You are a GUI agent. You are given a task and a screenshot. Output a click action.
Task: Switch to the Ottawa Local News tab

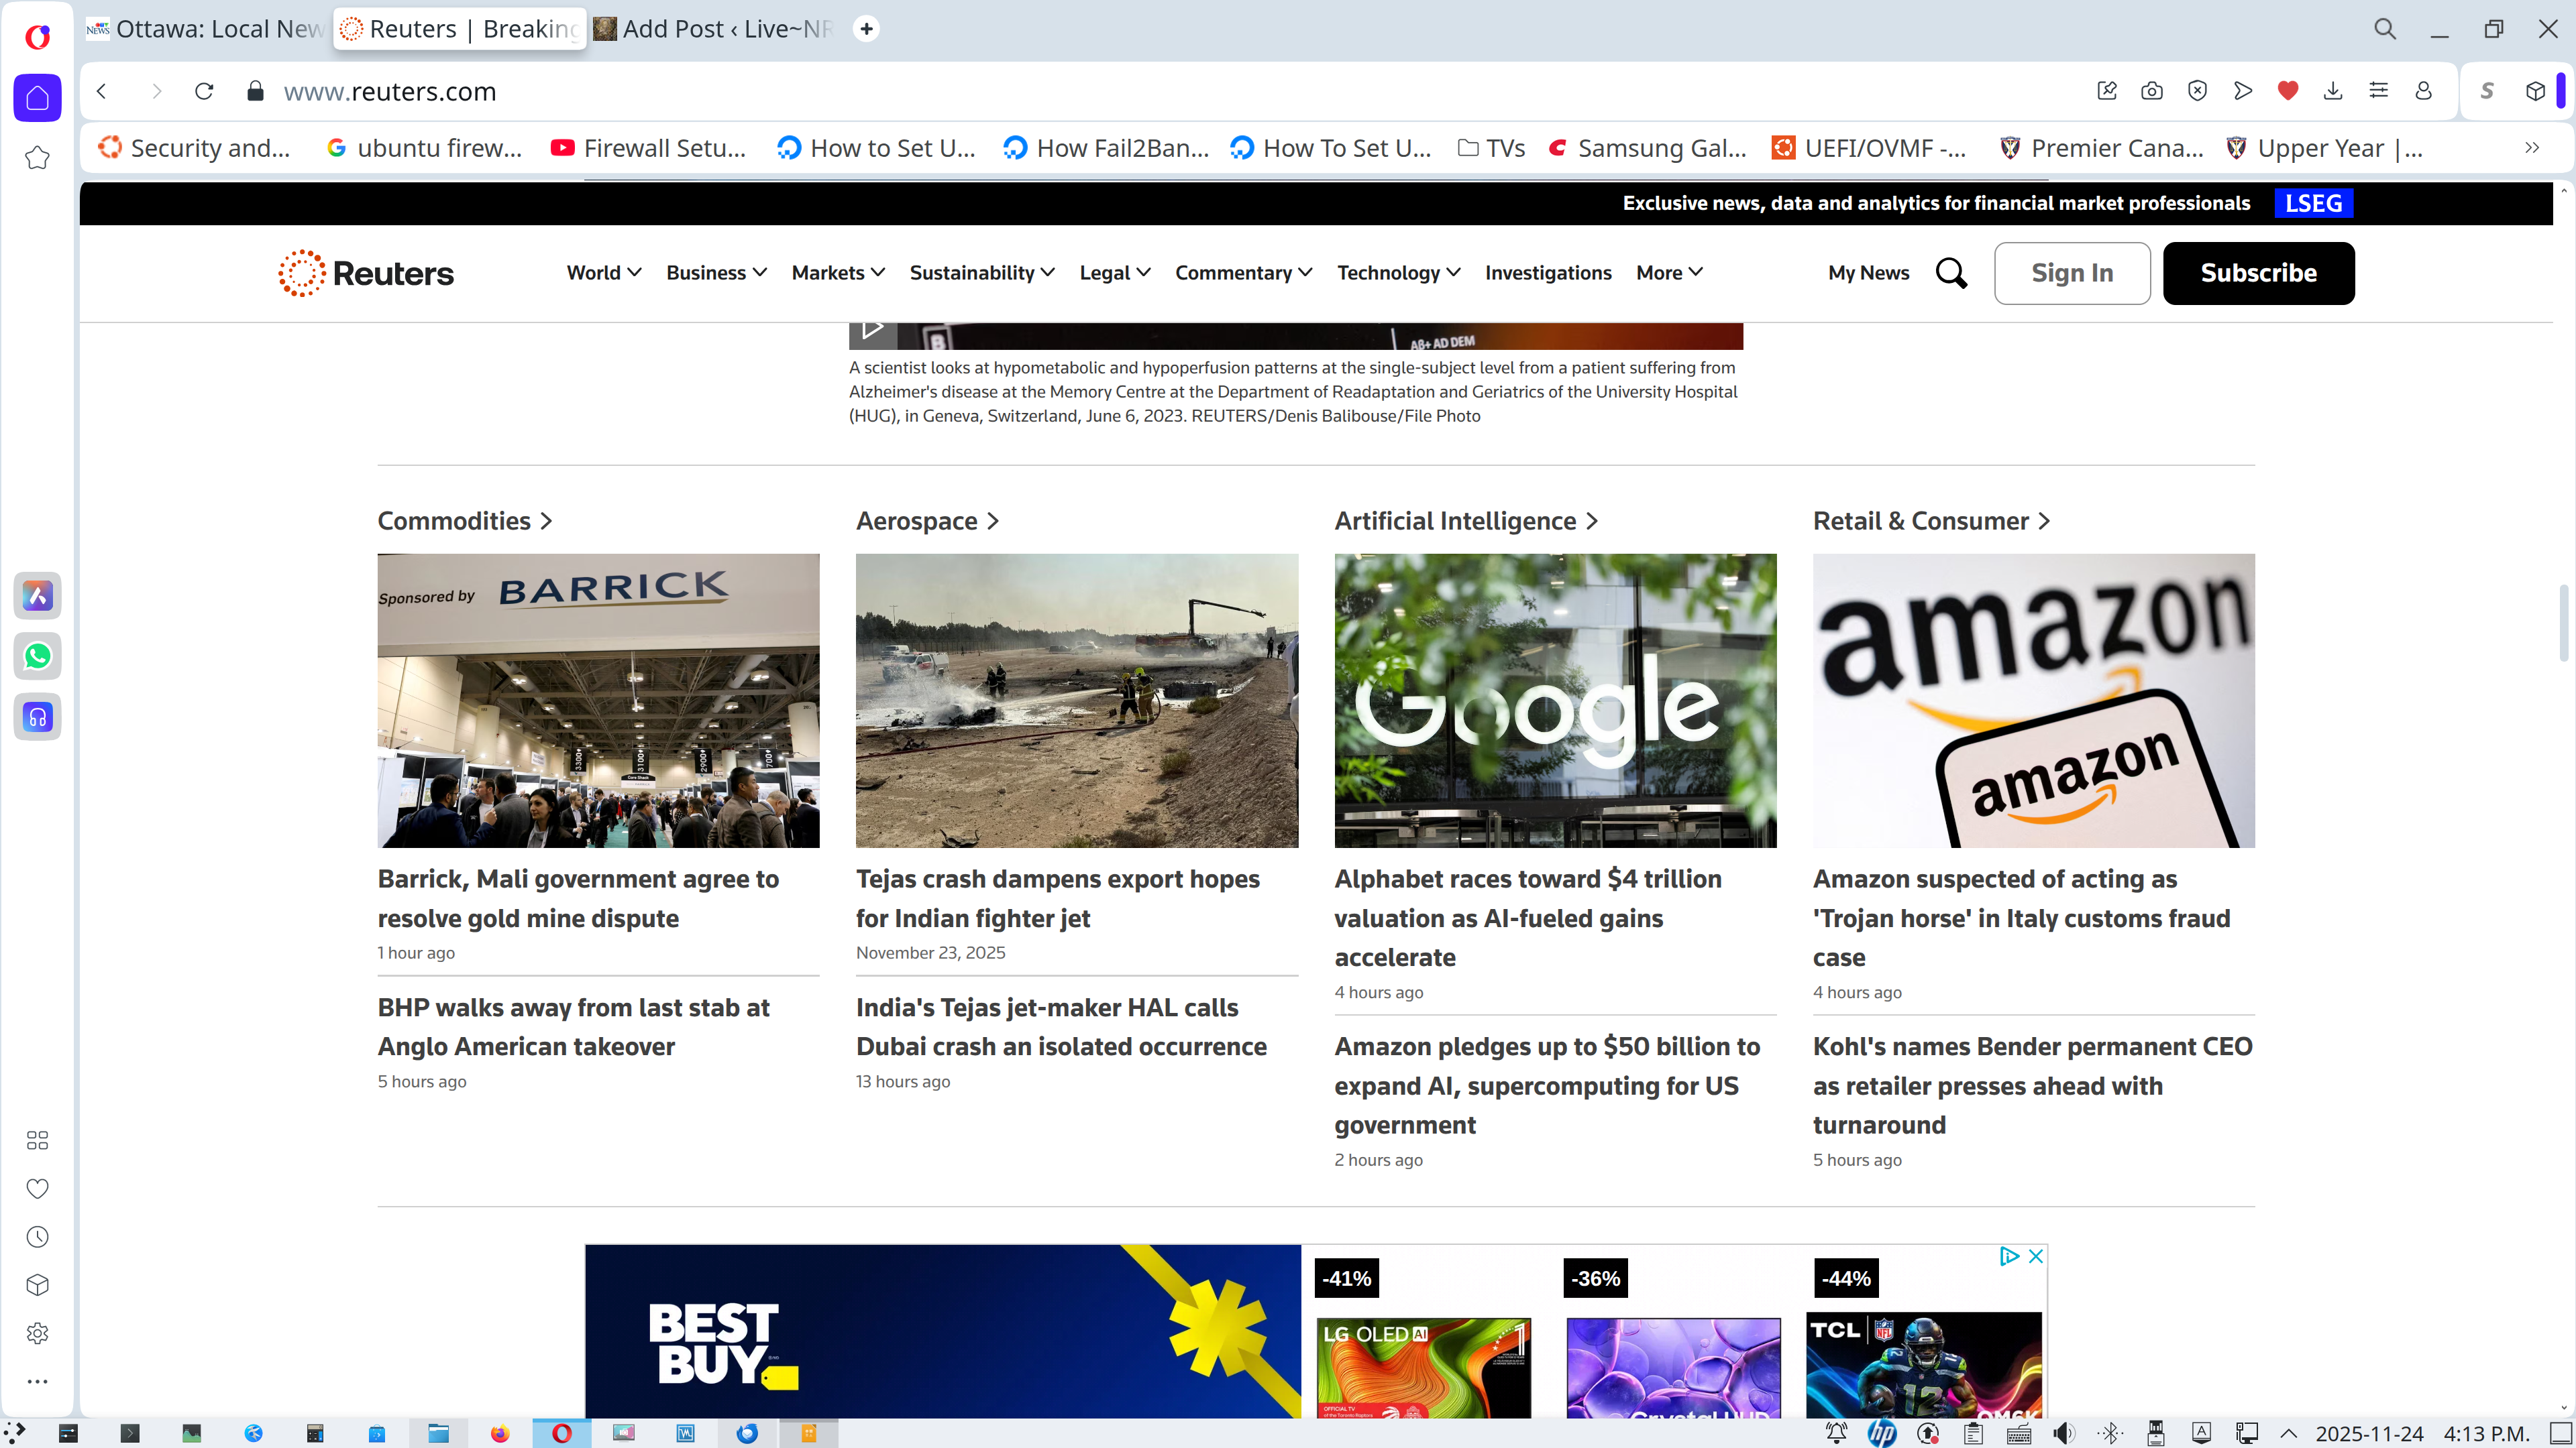click(x=207, y=29)
